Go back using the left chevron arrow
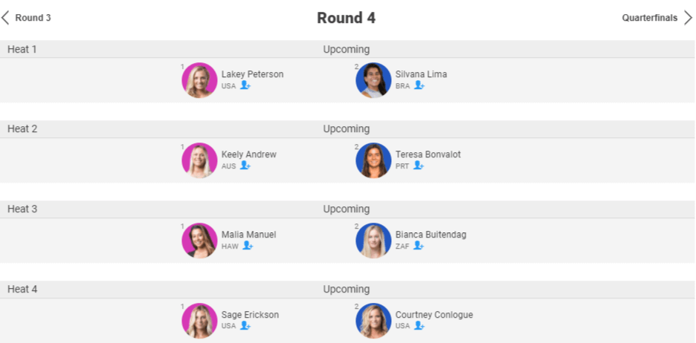This screenshot has width=696, height=343. (x=5, y=18)
